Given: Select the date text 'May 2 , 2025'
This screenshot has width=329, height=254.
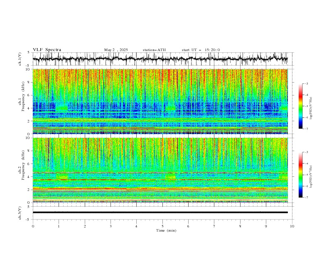Looking at the screenshot, I should click(x=116, y=50).
